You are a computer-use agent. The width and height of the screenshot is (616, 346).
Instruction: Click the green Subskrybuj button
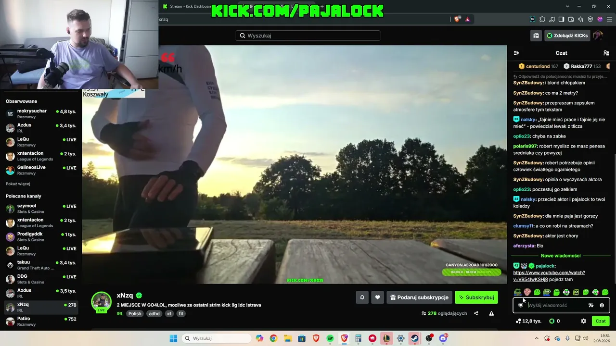pos(476,297)
